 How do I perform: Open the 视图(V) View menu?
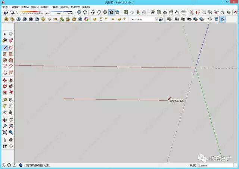click(x=25, y=7)
